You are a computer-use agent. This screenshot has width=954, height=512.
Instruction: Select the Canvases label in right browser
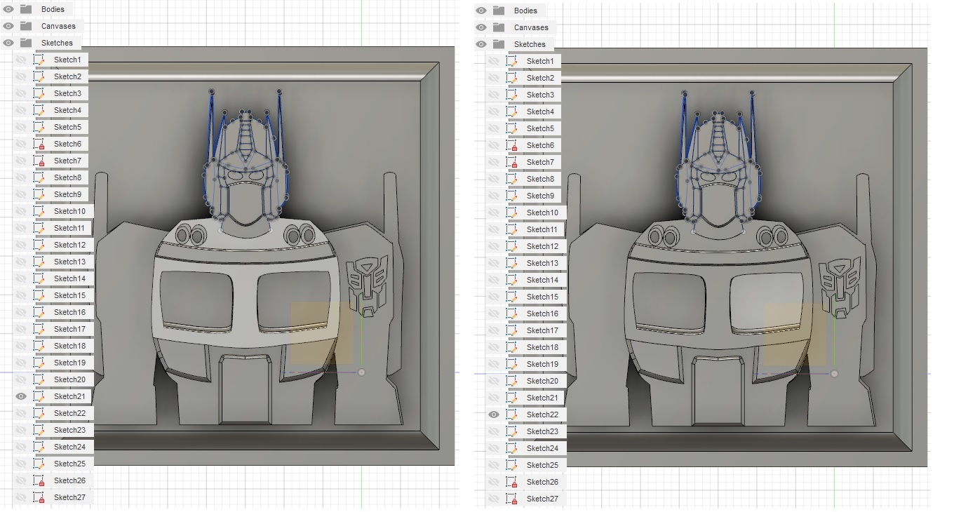pyautogui.click(x=531, y=27)
